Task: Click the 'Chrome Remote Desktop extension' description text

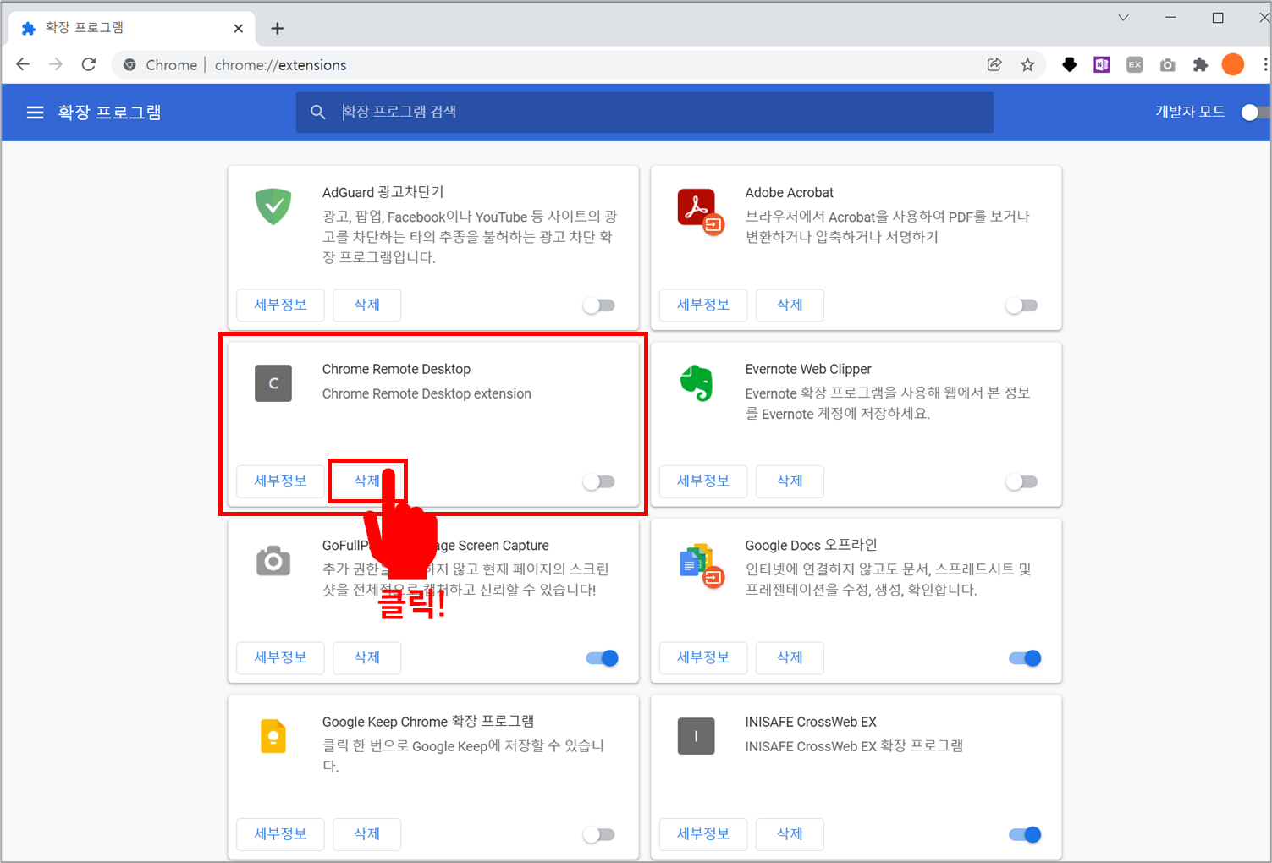Action: coord(427,394)
